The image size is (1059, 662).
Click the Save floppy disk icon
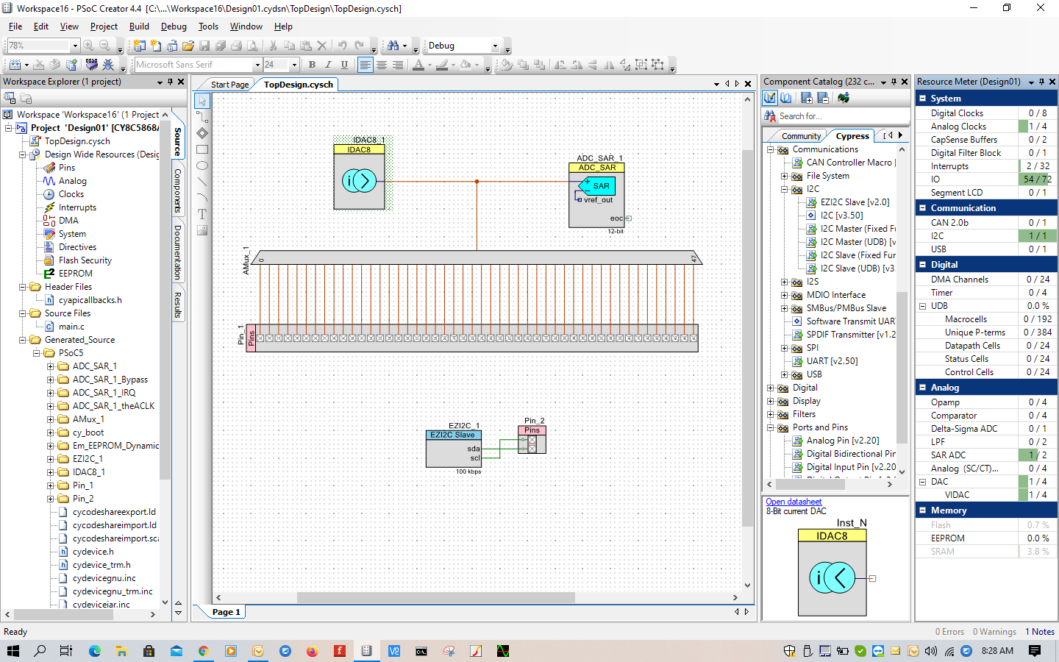(204, 46)
